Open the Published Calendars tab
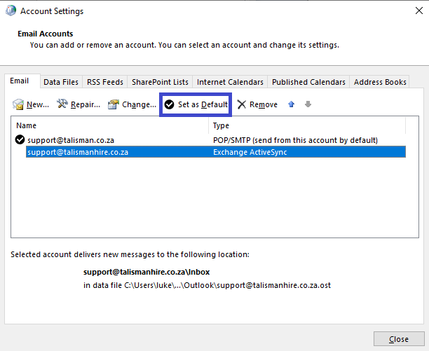The width and height of the screenshot is (429, 351). pyautogui.click(x=308, y=82)
